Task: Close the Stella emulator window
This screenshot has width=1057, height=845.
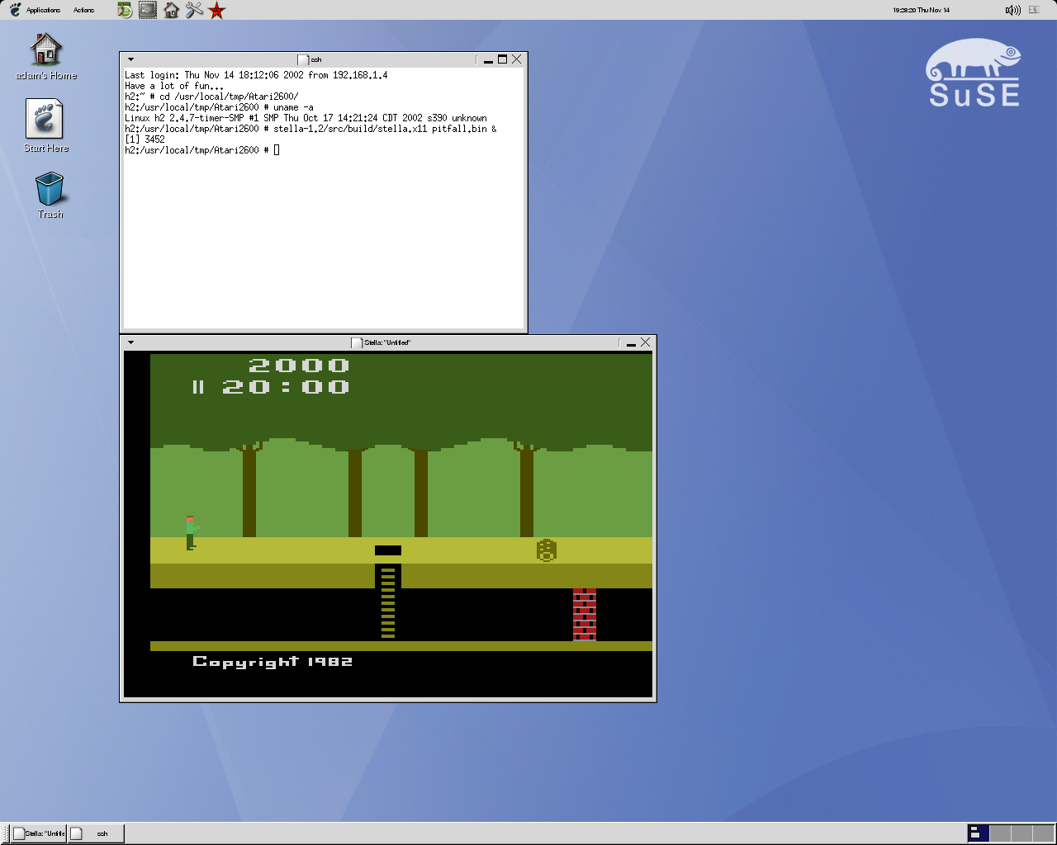Action: tap(646, 342)
